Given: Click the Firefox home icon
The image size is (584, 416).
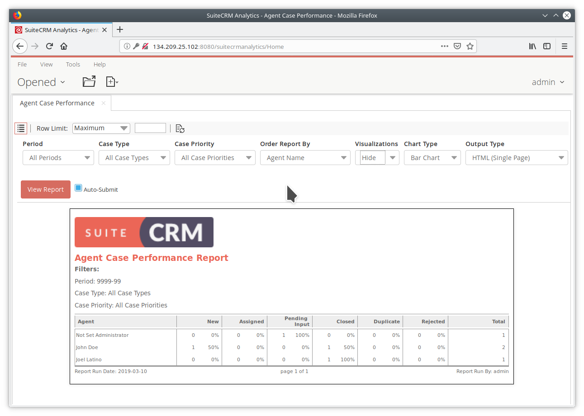Looking at the screenshot, I should (63, 46).
